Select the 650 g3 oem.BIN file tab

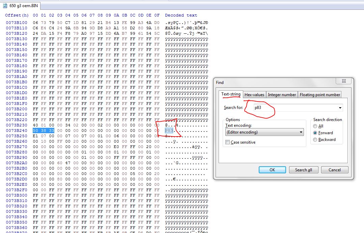point(21,6)
